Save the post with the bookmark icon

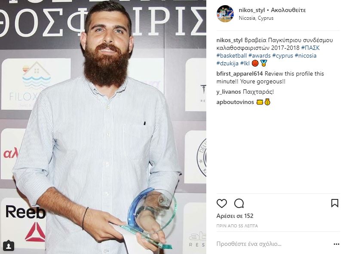pyautogui.click(x=335, y=203)
